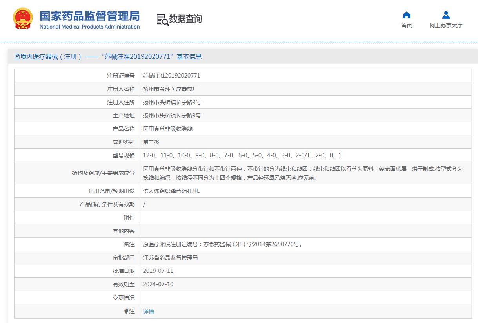Viewport: 478px width, 323px height.
Task: Open the 首页 home icon
Action: (407, 15)
